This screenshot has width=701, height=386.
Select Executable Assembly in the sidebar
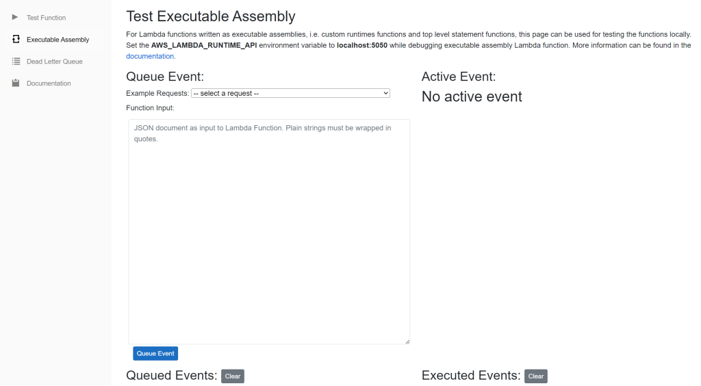click(58, 40)
